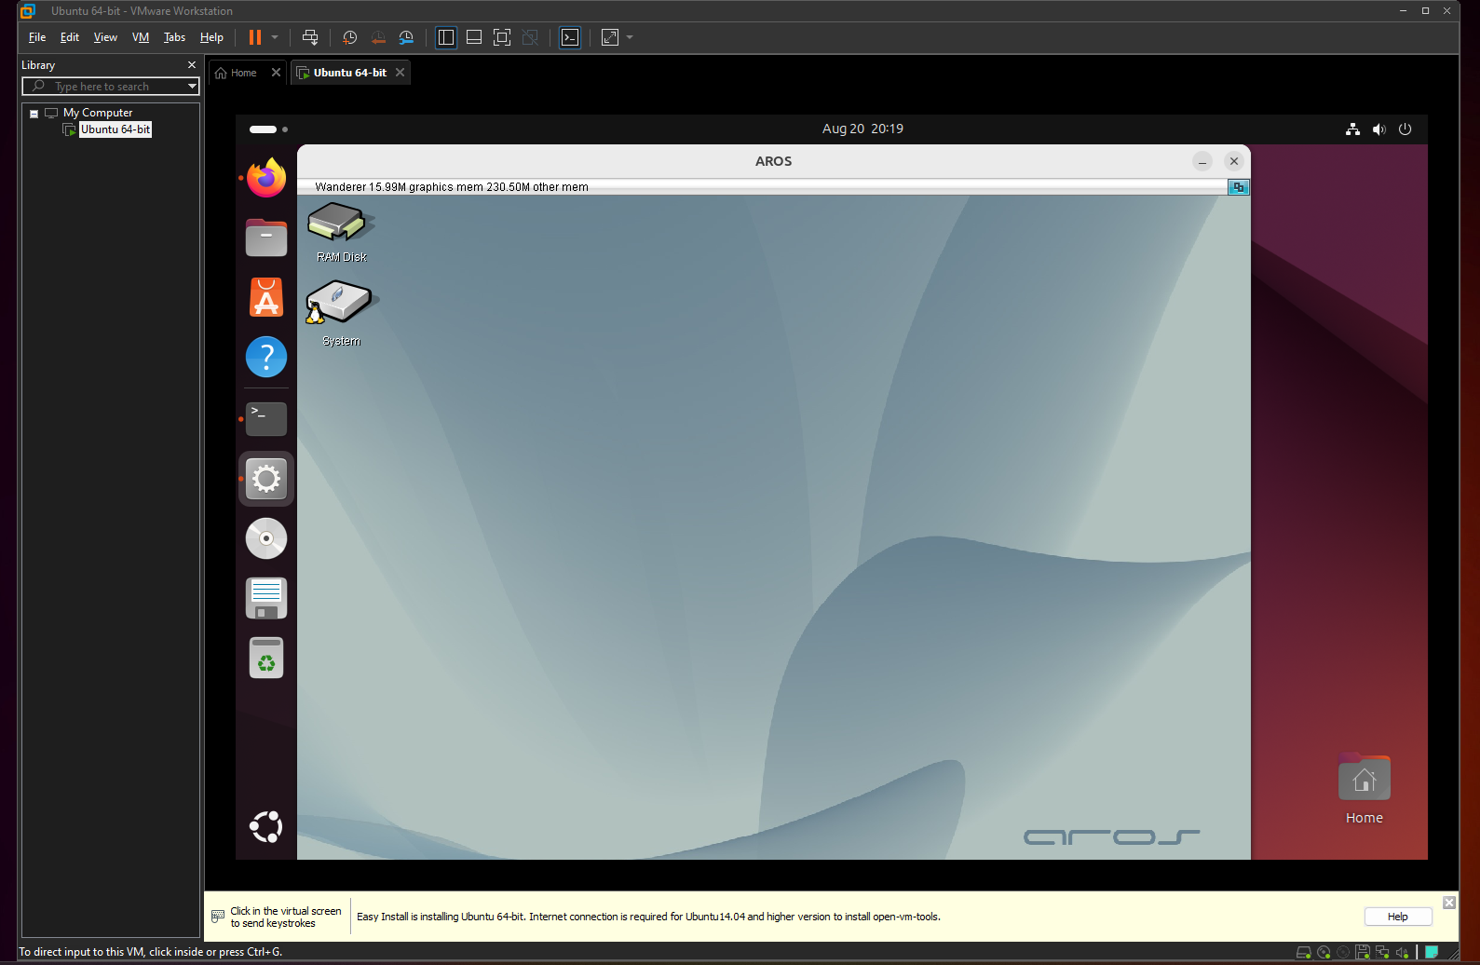Minimize the AROS window
This screenshot has height=965, width=1480.
pyautogui.click(x=1202, y=161)
